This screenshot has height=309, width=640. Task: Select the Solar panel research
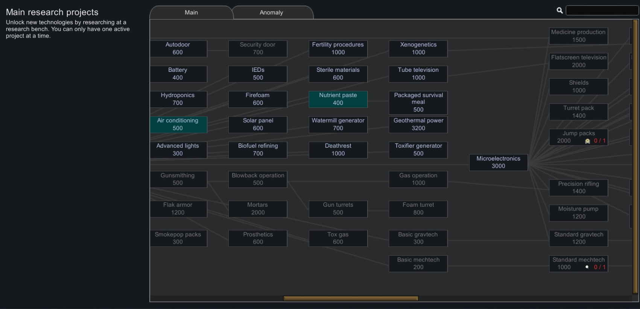(258, 124)
